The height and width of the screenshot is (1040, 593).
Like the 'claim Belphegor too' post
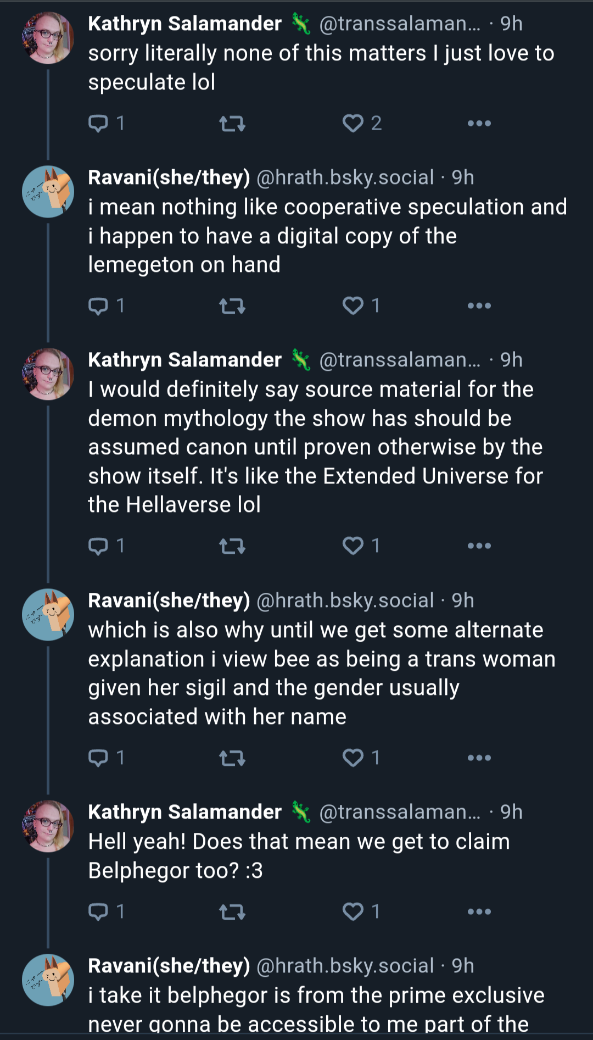[361, 911]
